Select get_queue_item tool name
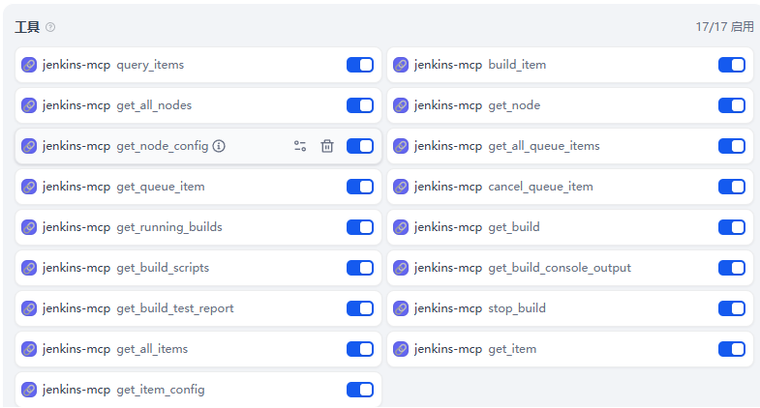The width and height of the screenshot is (760, 408). point(161,187)
